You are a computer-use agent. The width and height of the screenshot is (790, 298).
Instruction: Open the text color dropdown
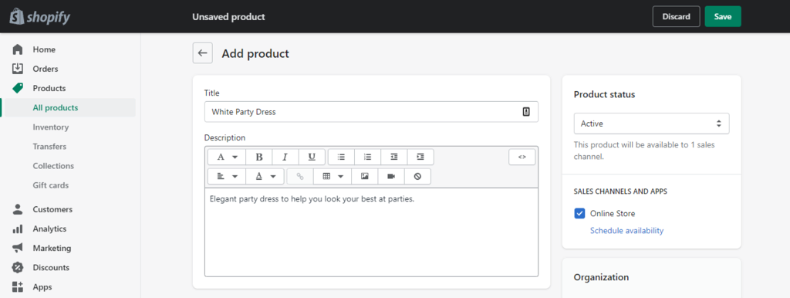coord(265,177)
